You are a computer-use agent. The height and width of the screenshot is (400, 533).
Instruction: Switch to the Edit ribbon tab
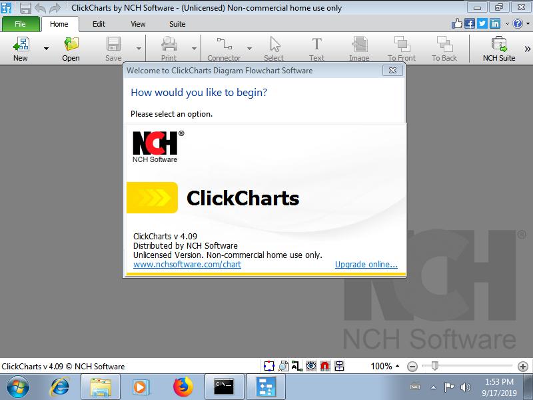[99, 24]
